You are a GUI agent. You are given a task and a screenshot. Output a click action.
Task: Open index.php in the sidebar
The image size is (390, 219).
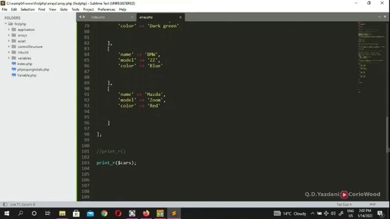24,64
